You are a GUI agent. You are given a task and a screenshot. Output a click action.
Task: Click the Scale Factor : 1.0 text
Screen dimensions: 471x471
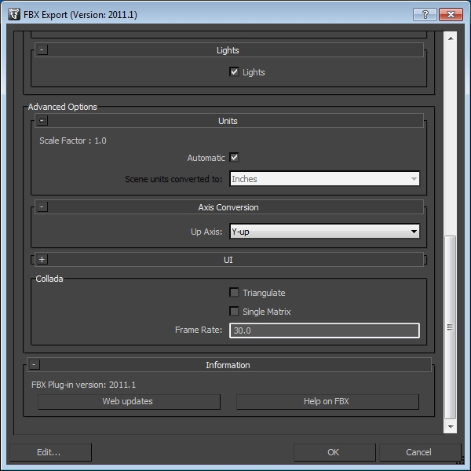click(x=73, y=141)
